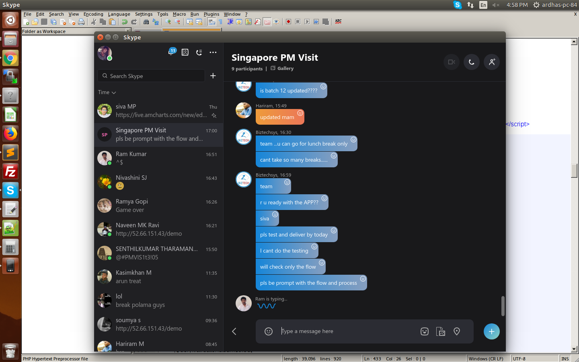
Task: Open the Nivashini SJ conversation
Action: click(x=159, y=182)
